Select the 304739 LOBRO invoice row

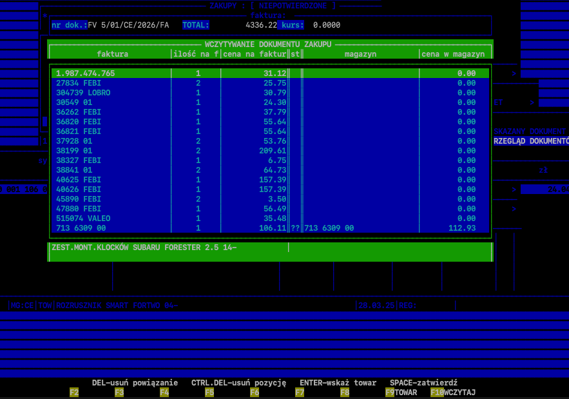click(x=82, y=93)
